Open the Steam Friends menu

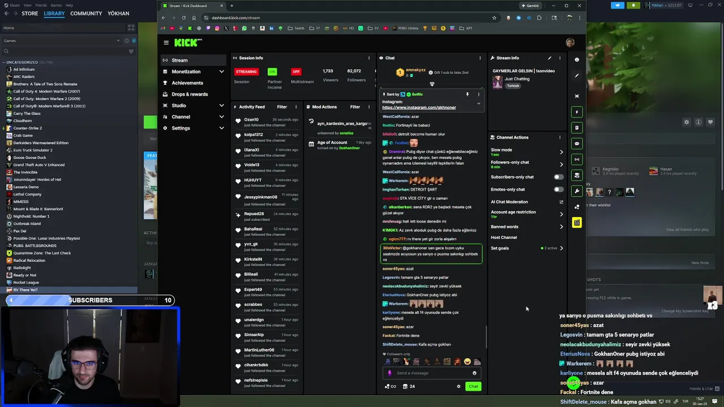pyautogui.click(x=41, y=5)
